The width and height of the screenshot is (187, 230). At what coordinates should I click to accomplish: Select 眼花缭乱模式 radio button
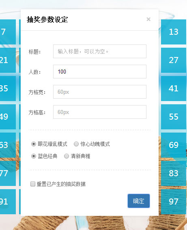click(x=34, y=144)
